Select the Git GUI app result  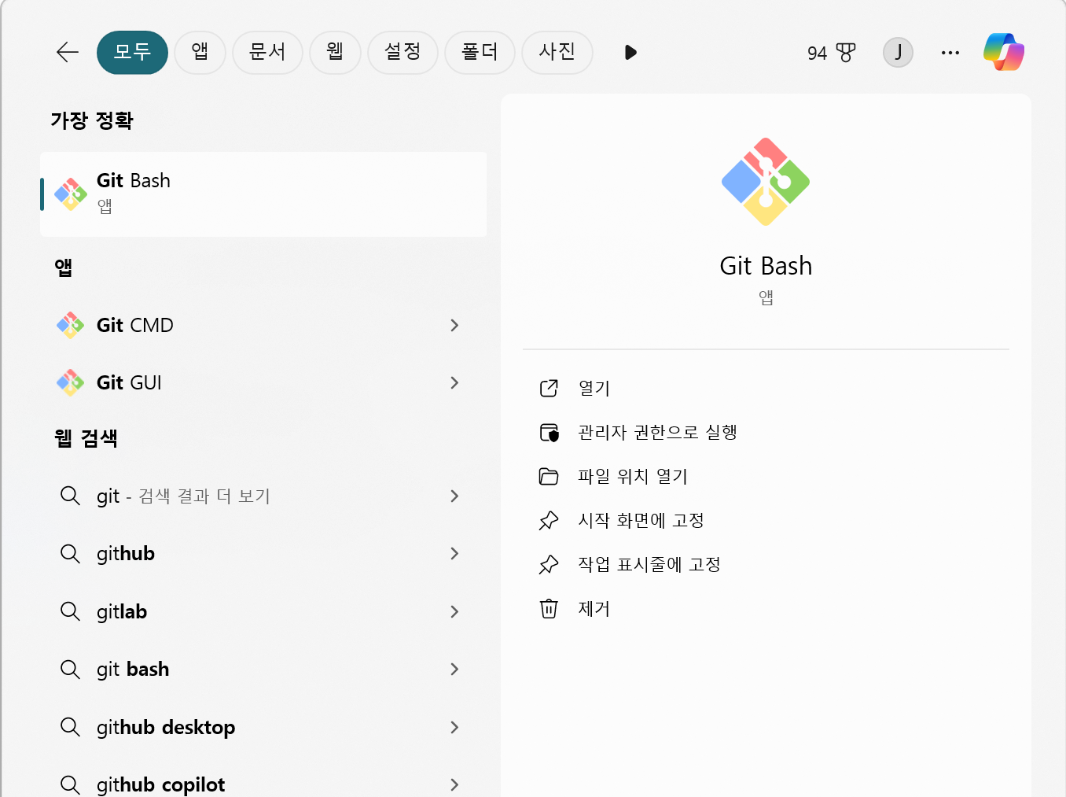pos(263,382)
